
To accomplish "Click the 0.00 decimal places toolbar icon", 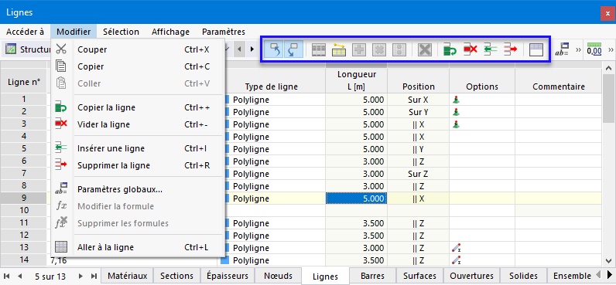I will 594,49.
